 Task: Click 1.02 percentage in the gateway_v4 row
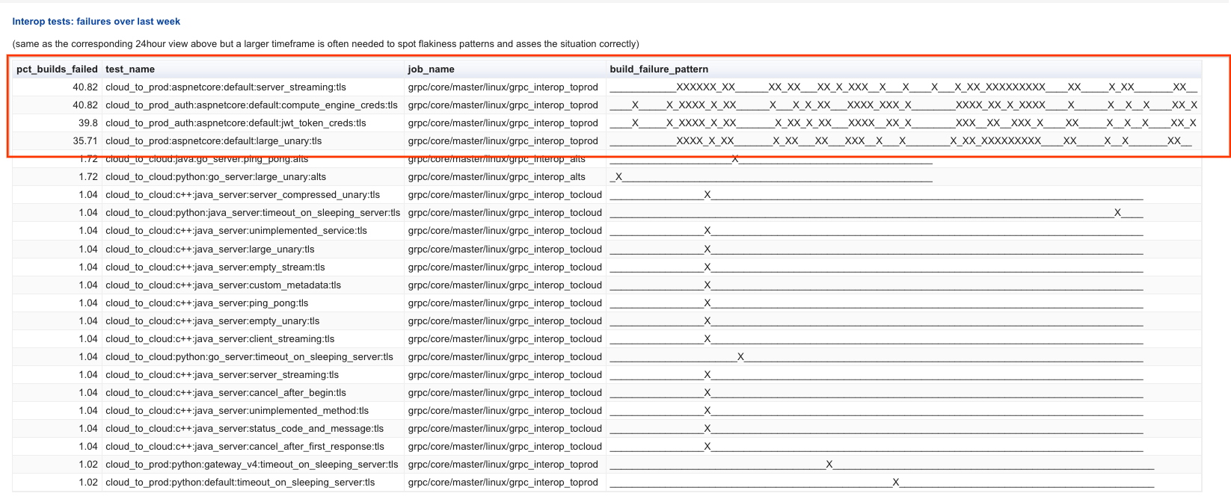coord(88,465)
